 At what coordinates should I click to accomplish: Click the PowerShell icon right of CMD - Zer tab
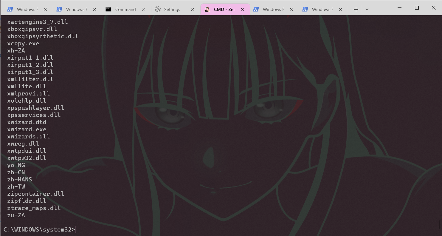tap(256, 9)
